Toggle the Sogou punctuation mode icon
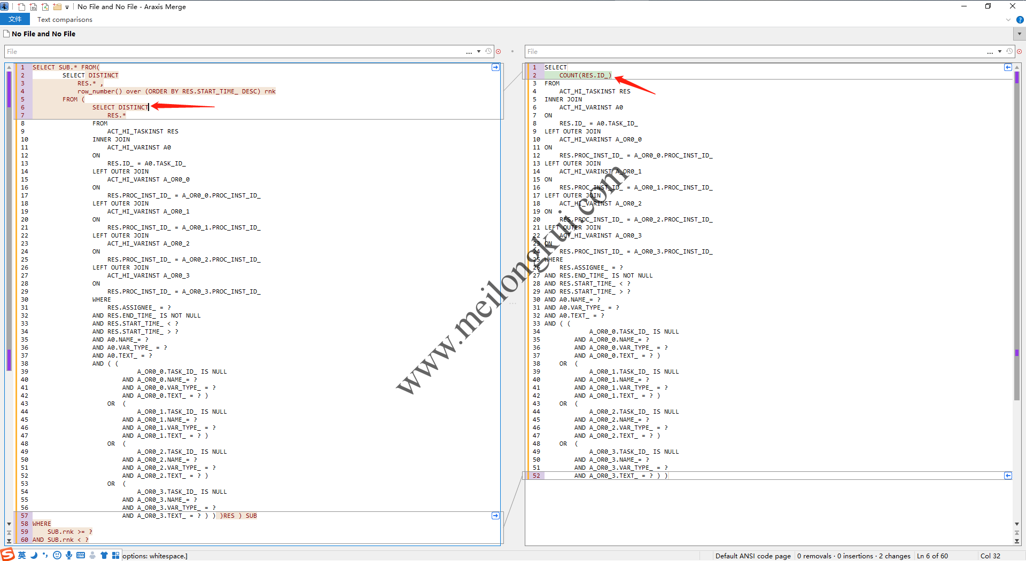The height and width of the screenshot is (561, 1026). 45,555
